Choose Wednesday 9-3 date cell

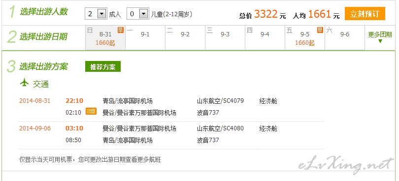click(x=225, y=37)
